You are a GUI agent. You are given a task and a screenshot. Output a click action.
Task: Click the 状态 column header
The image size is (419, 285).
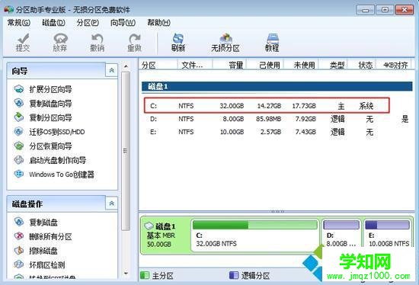tap(362, 65)
